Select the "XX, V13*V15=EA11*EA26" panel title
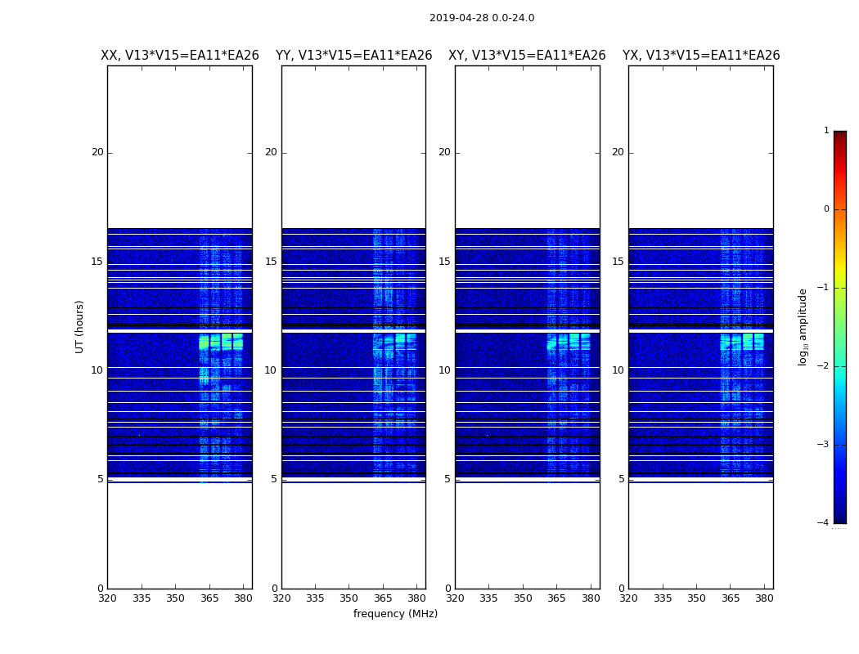The image size is (859, 654). (180, 56)
